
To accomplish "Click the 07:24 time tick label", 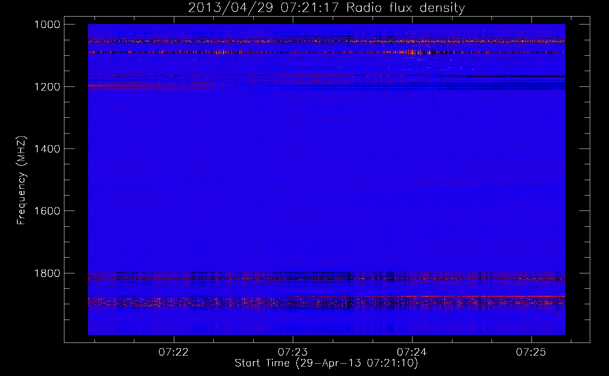I will pos(412,352).
